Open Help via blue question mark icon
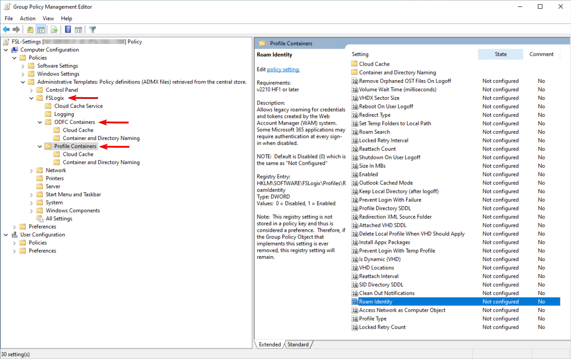Image resolution: width=571 pixels, height=359 pixels. tap(68, 30)
